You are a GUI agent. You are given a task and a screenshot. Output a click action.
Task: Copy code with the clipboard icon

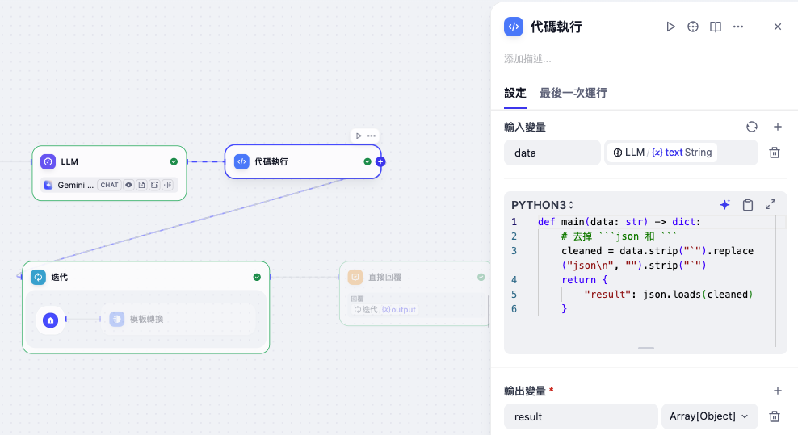[748, 205]
